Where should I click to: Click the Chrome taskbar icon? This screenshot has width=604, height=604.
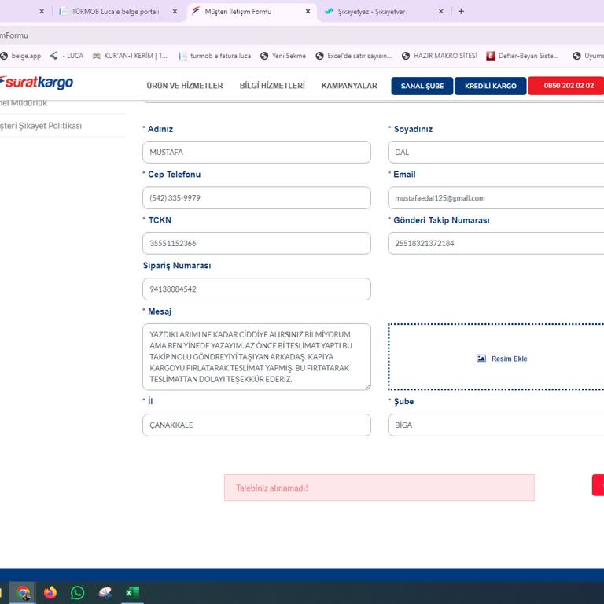pos(24,593)
